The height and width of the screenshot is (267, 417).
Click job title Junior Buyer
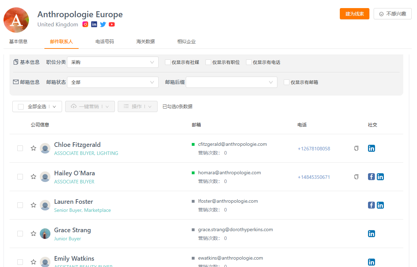click(68, 239)
